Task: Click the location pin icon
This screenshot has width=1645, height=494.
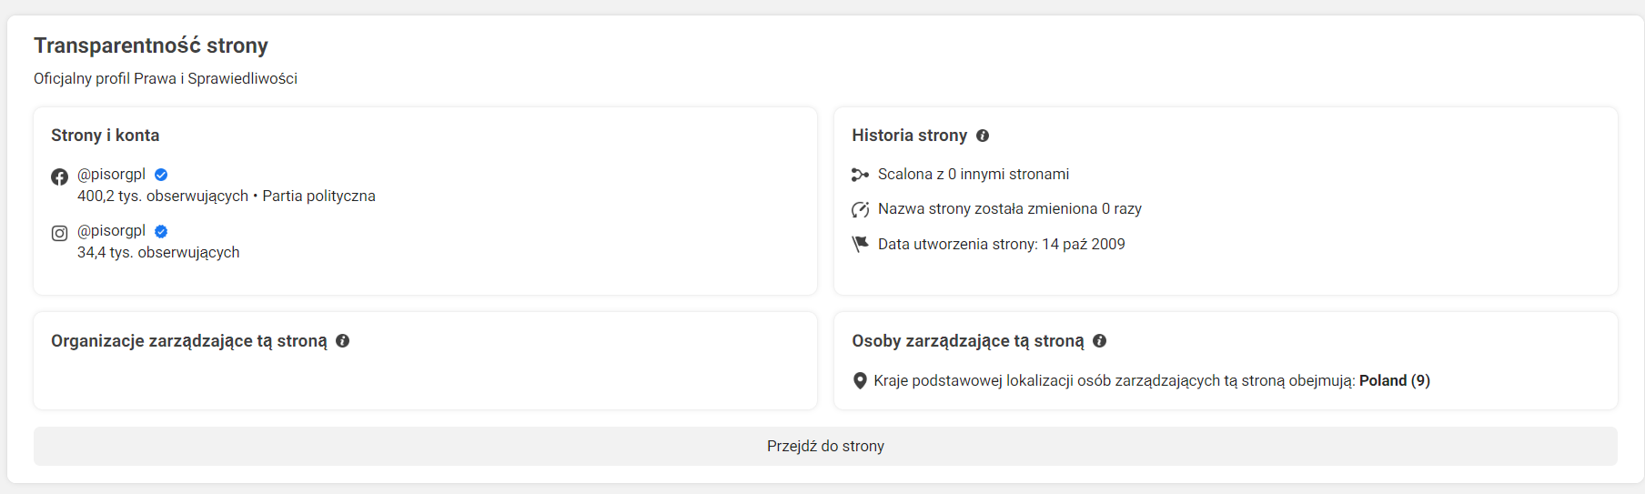Action: point(860,380)
